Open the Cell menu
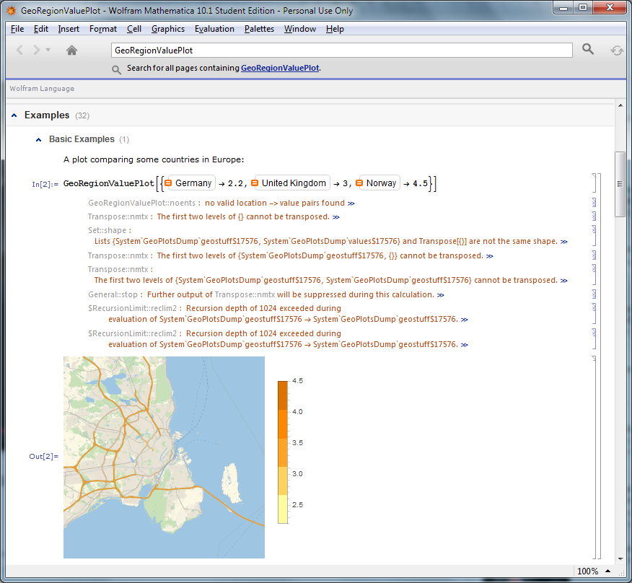This screenshot has height=583, width=632. 133,29
